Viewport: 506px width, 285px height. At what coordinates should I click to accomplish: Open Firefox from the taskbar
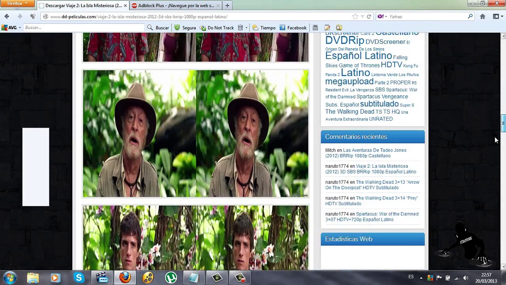point(125,277)
